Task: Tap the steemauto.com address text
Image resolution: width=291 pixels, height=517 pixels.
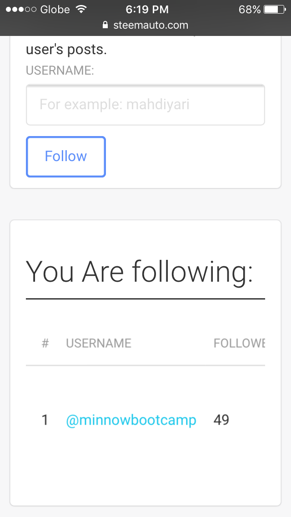Action: click(151, 25)
